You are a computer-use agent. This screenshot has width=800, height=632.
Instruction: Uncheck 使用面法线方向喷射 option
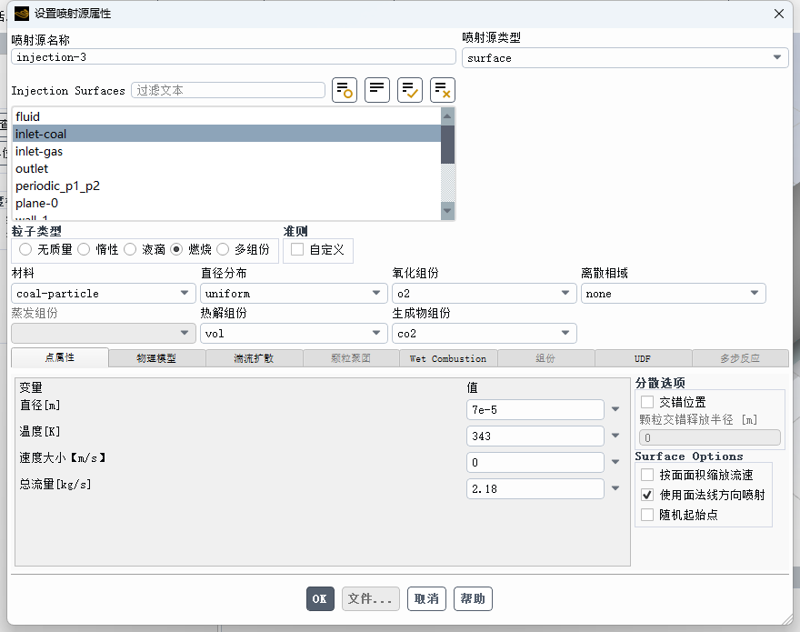point(648,494)
